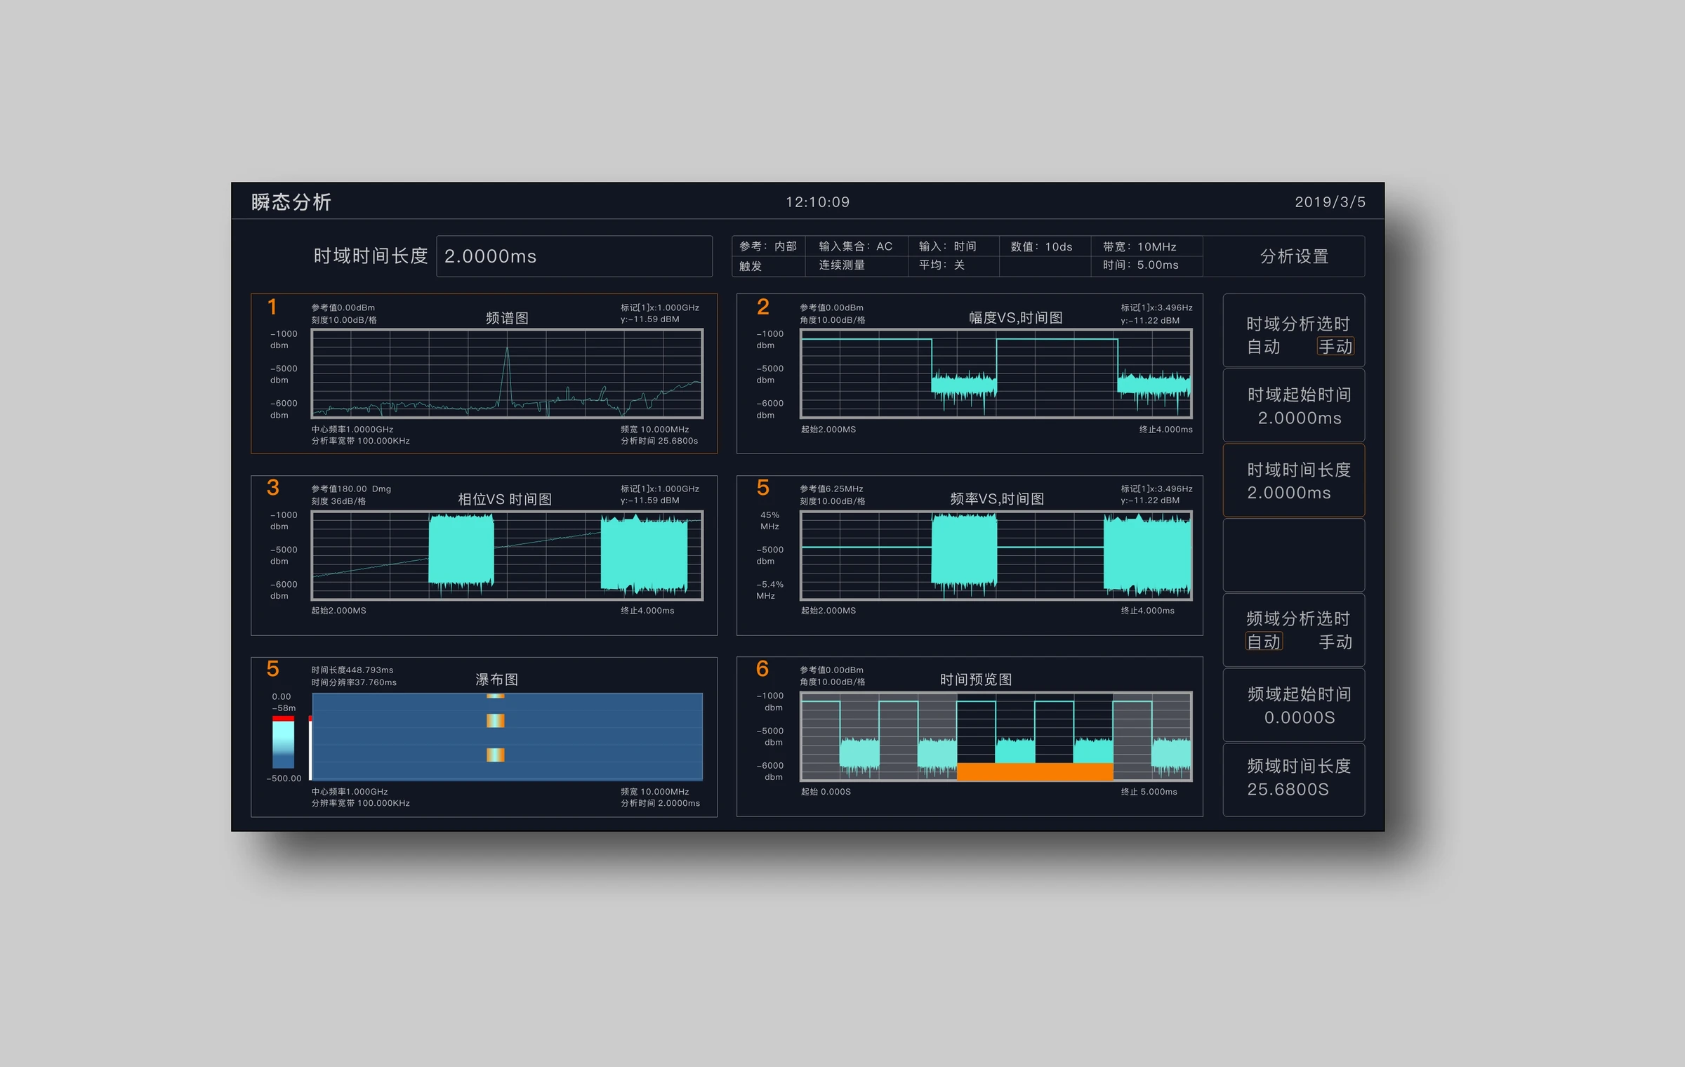Click the 时域时间长度 side panel button
Image resolution: width=1685 pixels, height=1067 pixels.
point(1294,480)
